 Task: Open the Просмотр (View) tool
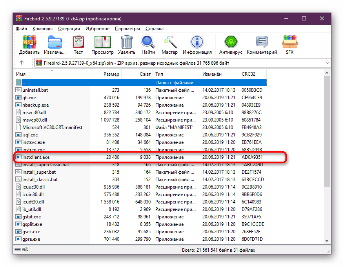tap(102, 42)
